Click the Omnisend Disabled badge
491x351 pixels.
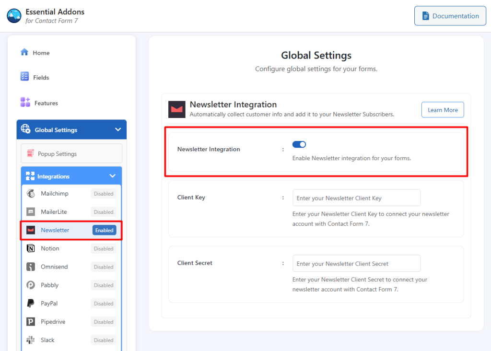[104, 267]
